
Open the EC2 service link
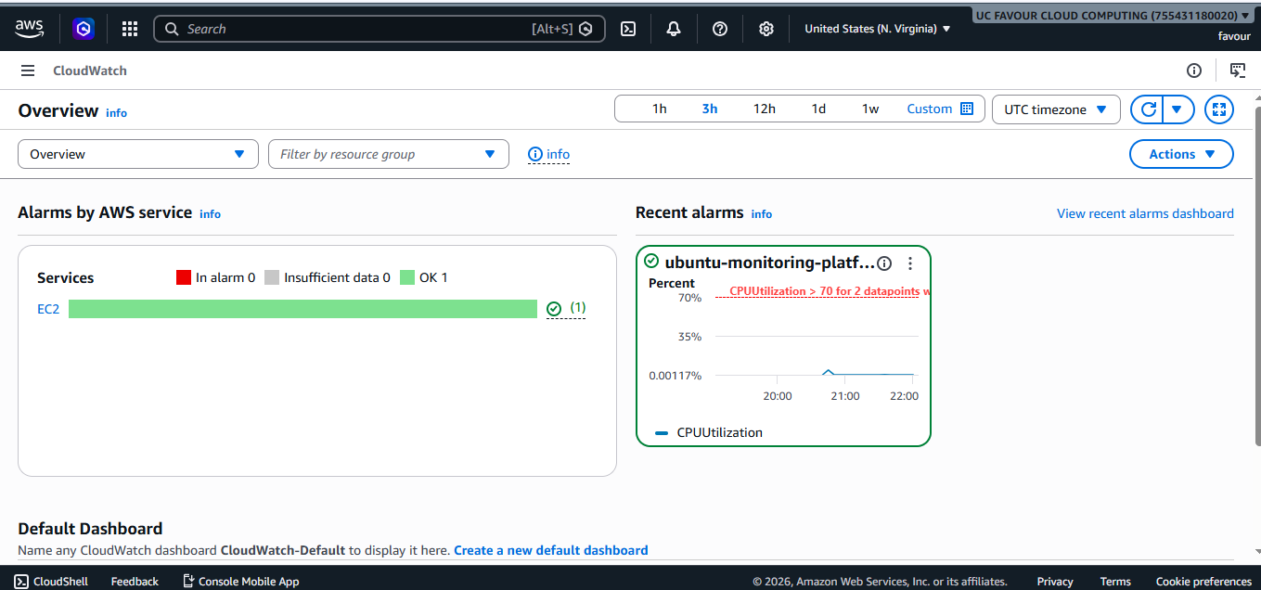pyautogui.click(x=48, y=309)
